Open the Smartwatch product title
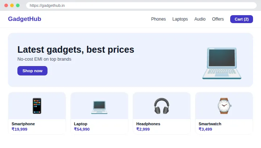 [210, 124]
